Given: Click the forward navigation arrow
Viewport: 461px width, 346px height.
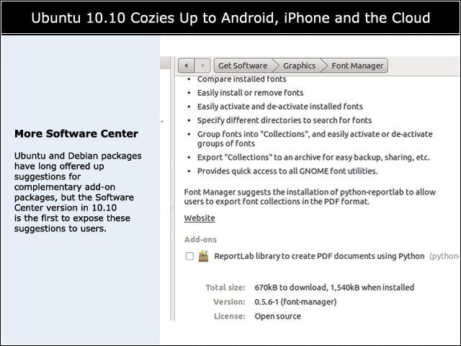Looking at the screenshot, I should click(202, 66).
